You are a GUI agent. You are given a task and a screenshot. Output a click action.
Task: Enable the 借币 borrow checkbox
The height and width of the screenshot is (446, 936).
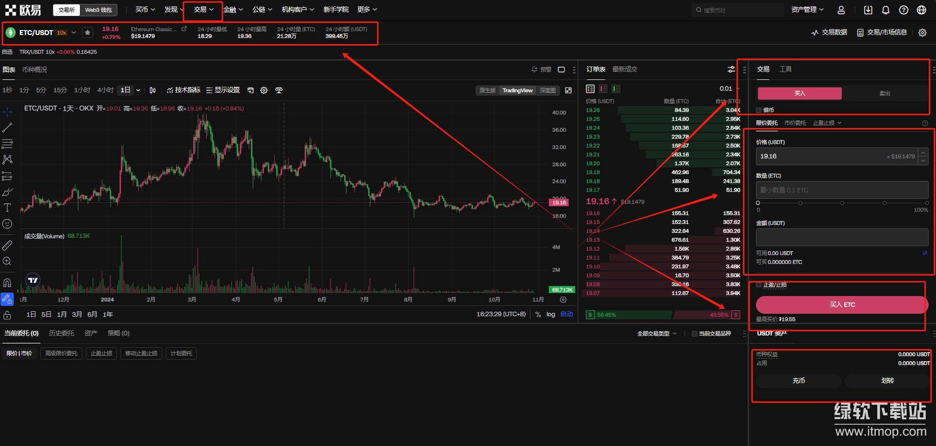[x=759, y=110]
